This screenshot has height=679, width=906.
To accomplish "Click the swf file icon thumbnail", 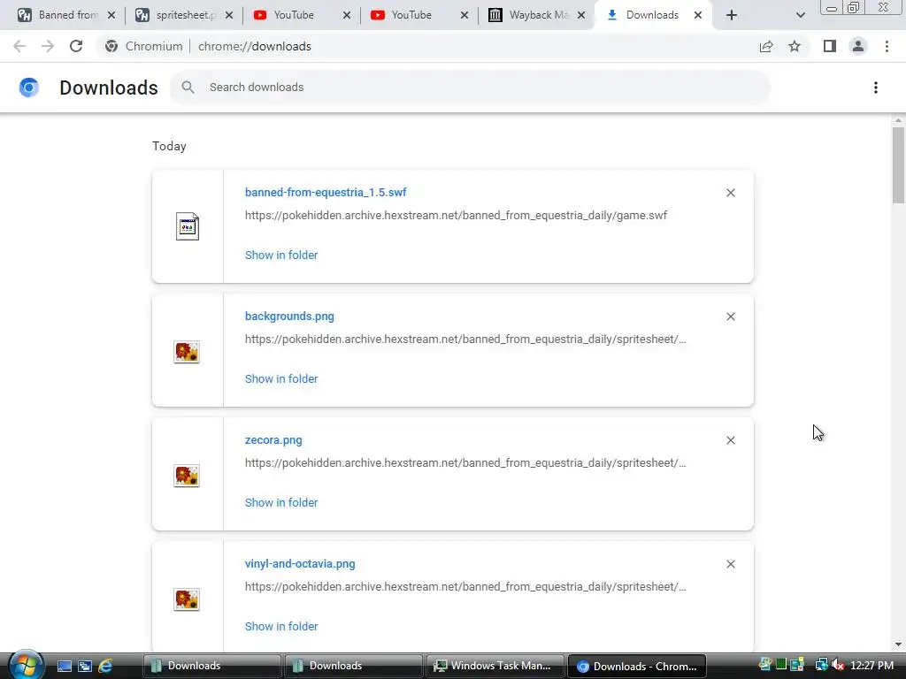I will pyautogui.click(x=188, y=226).
